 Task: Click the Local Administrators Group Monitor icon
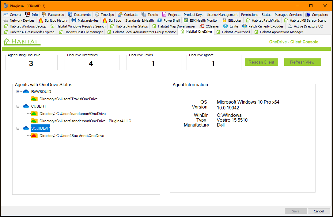(109, 32)
